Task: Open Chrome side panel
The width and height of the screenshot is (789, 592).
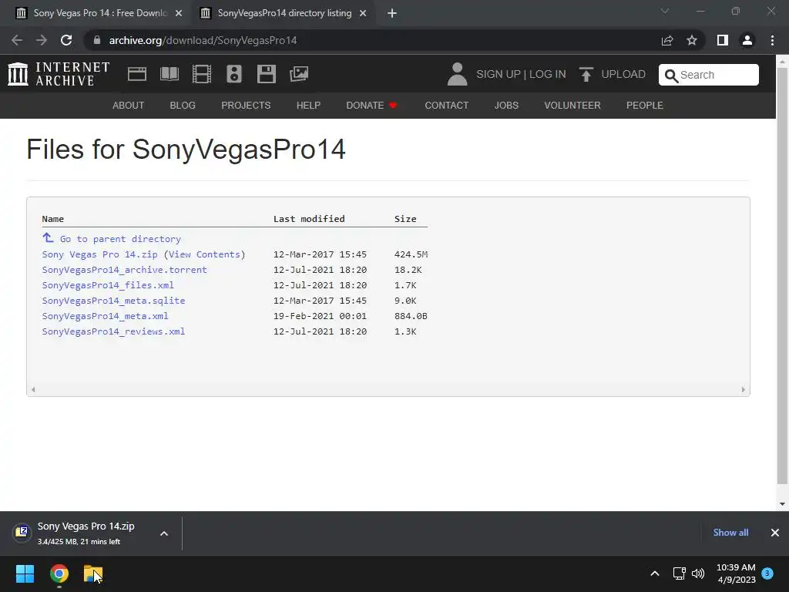Action: [x=723, y=40]
